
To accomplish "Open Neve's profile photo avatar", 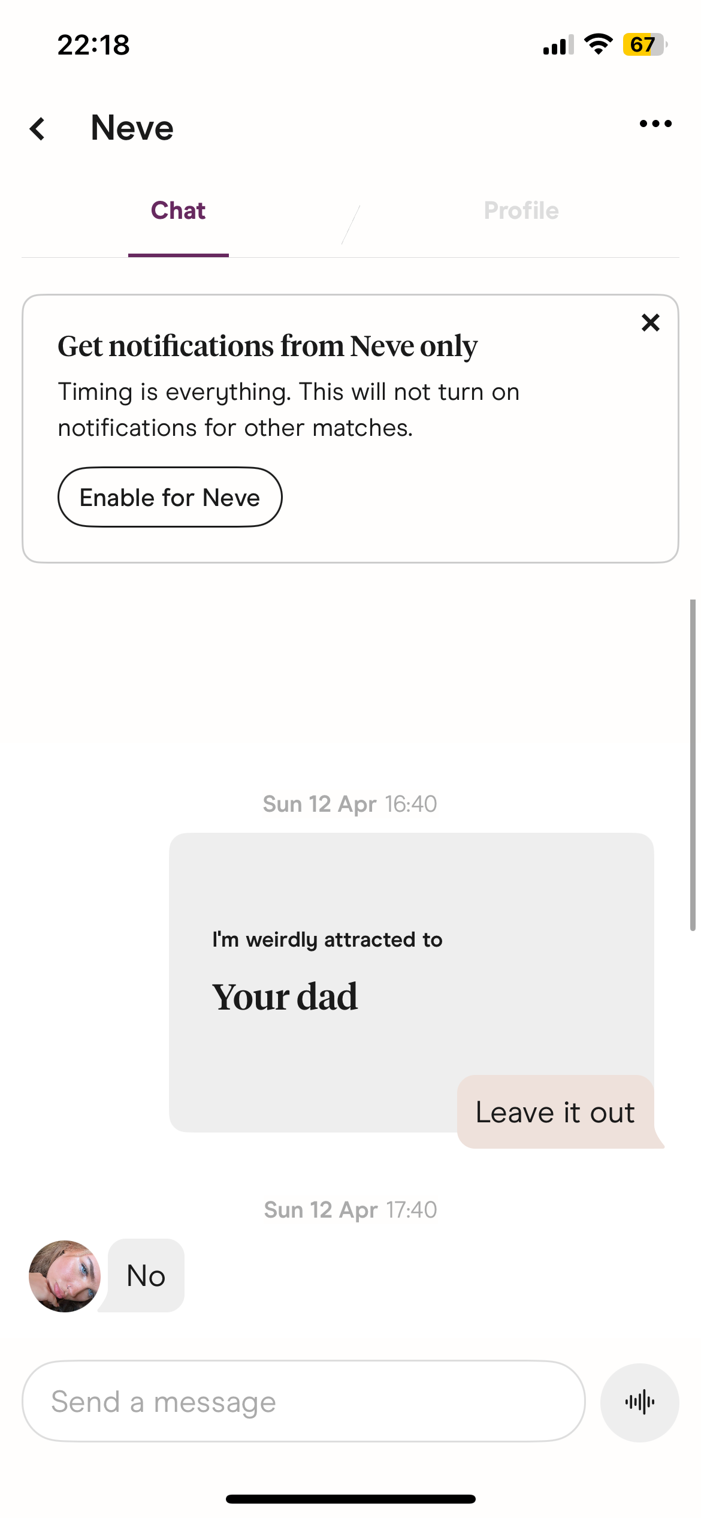I will (65, 1276).
